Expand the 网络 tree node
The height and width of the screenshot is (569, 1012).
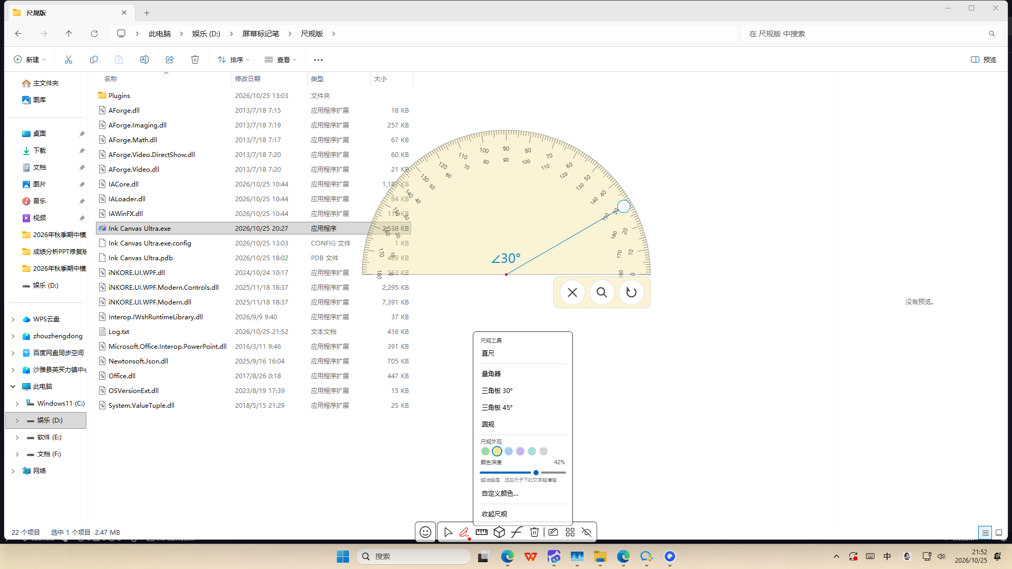[13, 471]
